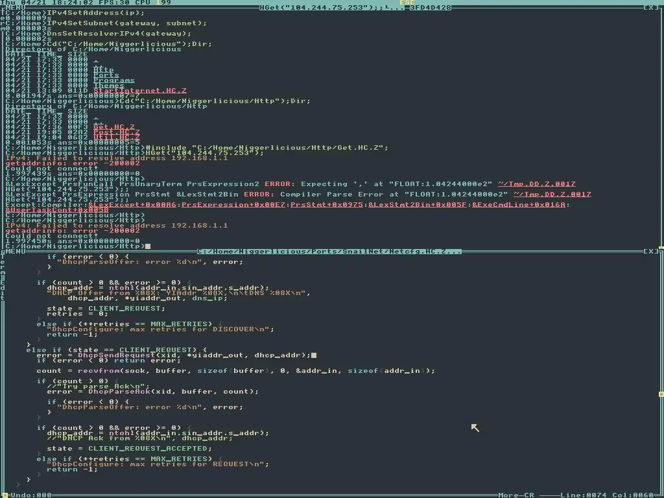Image resolution: width=664 pixels, height=498 pixels.
Task: Jump to the &LexStmt2Bin+0x005F address link
Action: tap(417, 205)
